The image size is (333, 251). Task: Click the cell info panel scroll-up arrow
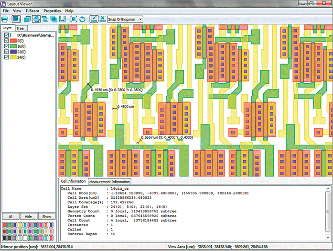328,188
